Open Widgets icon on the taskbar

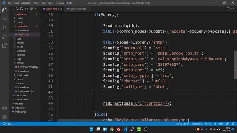(105, 129)
